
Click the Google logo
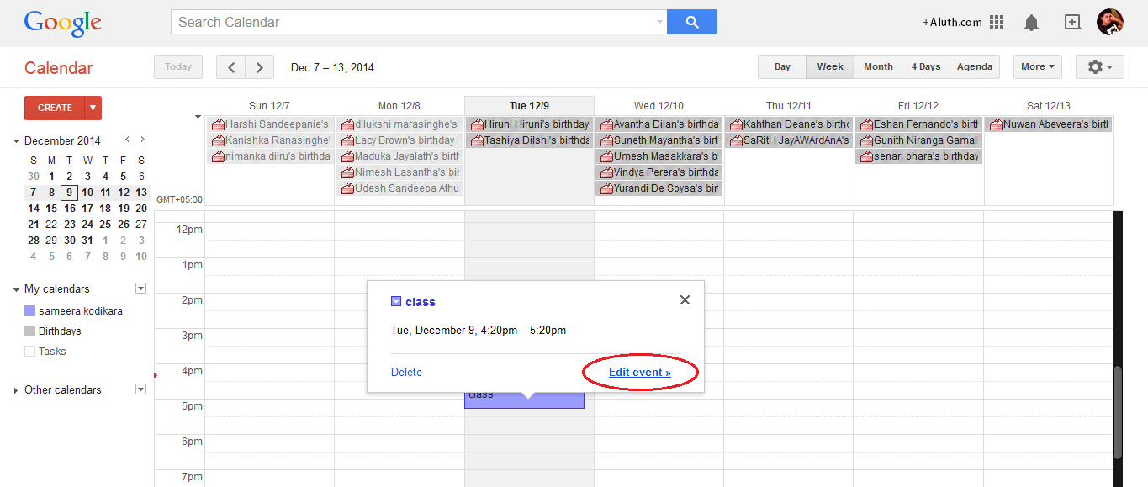pyautogui.click(x=62, y=23)
